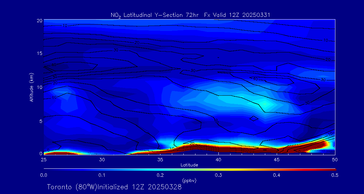This screenshot has width=364, height=194.
Task: Click the plot title 'NO2 Latitudinal Y-Section 72hr'
Action: 155,15
